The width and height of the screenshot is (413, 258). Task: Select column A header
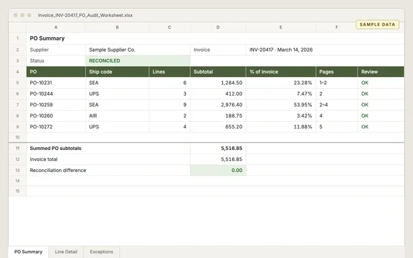tap(56, 28)
